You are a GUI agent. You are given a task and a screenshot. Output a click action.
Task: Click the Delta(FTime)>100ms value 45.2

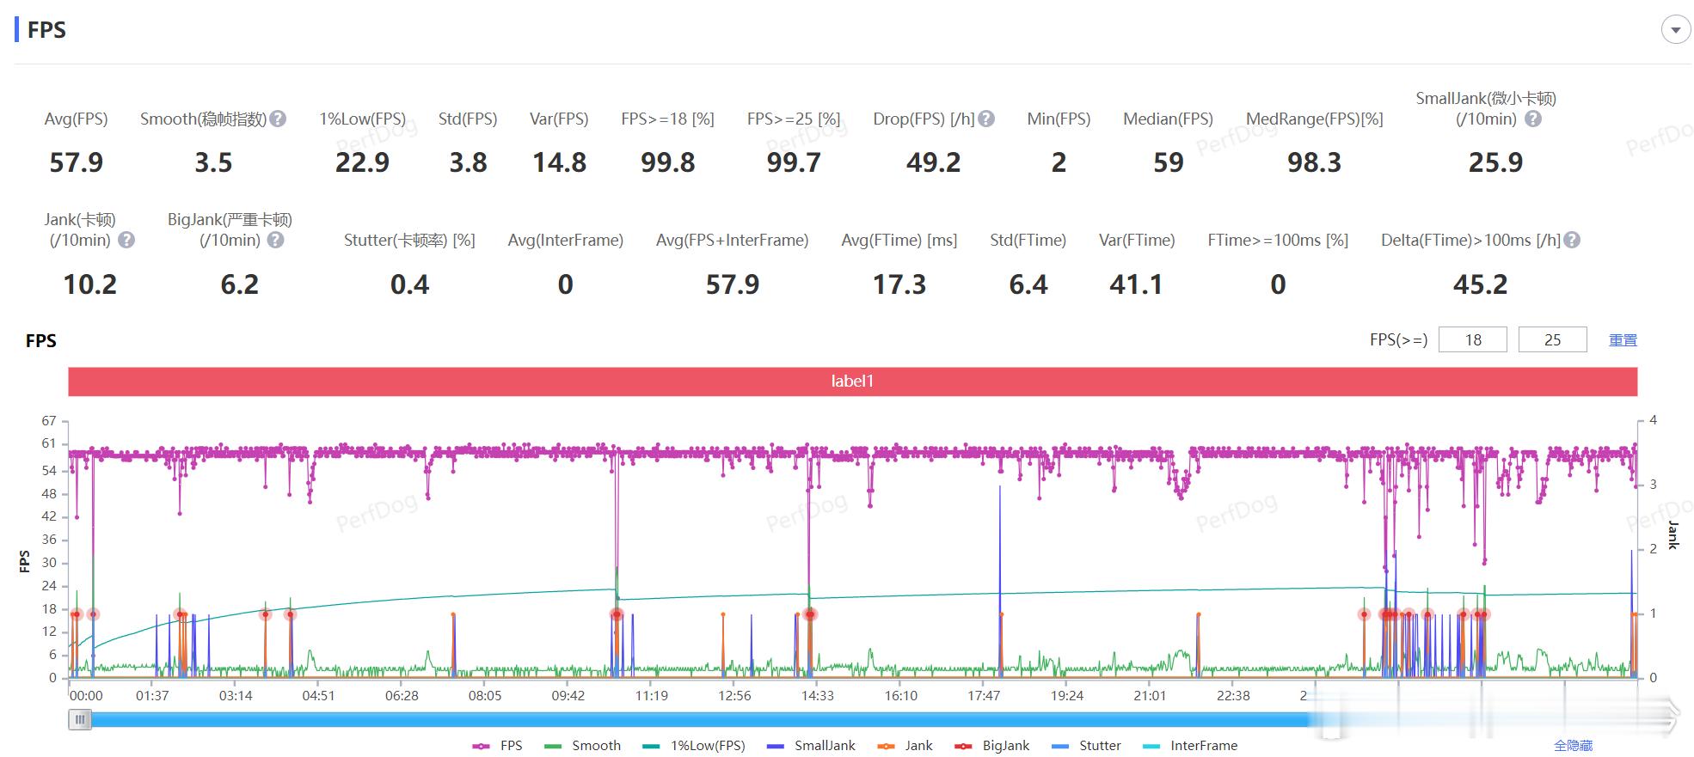tap(1480, 284)
